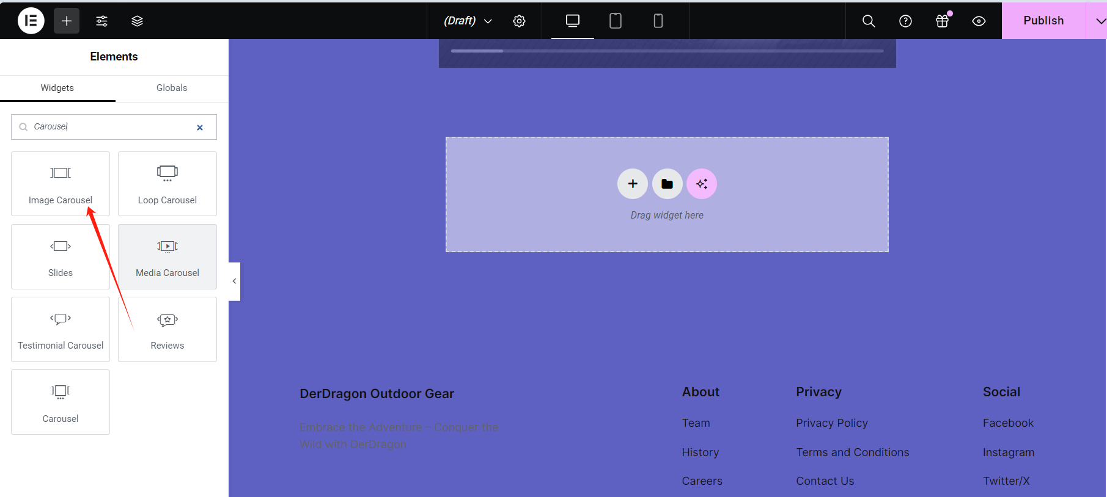Collapse the Elements panel handle
Viewport: 1107px width, 497px height.
click(234, 281)
